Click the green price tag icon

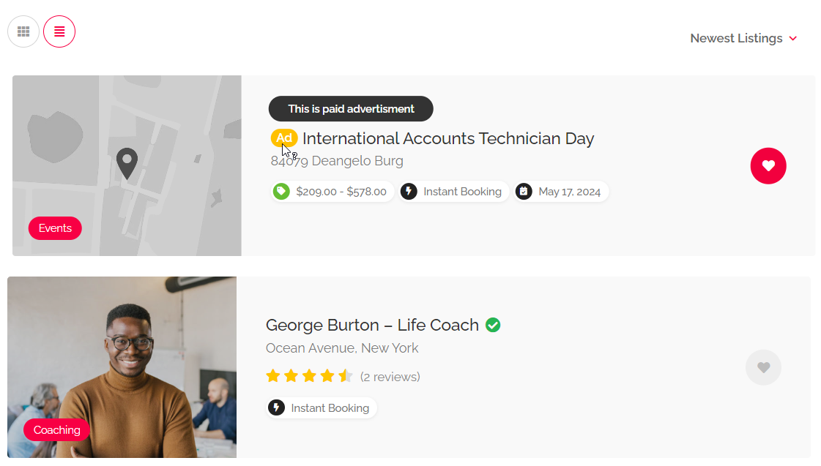281,192
